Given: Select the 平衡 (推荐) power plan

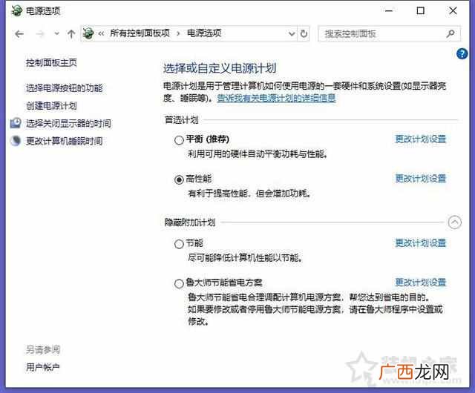Looking at the screenshot, I should (179, 140).
